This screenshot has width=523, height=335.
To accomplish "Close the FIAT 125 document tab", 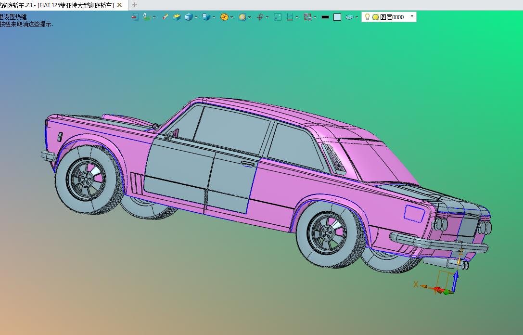I will [119, 5].
